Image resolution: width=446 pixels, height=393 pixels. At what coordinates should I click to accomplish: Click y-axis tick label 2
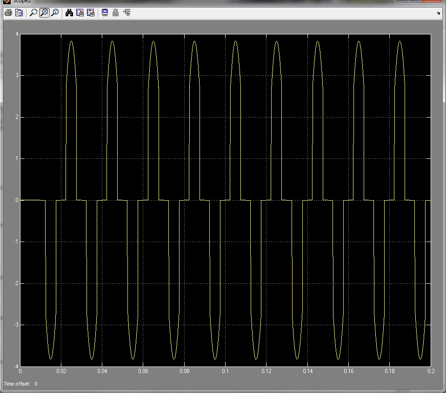point(17,117)
